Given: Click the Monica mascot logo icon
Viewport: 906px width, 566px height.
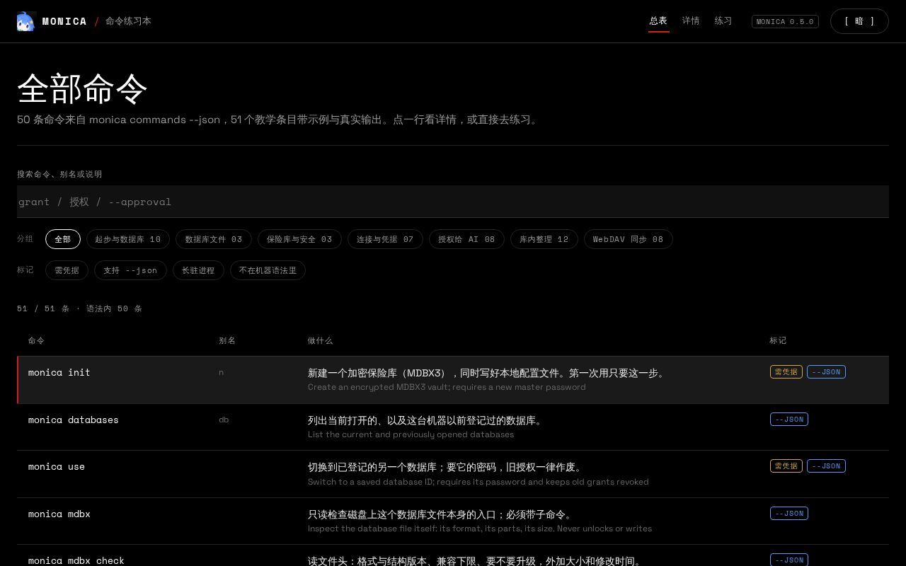Looking at the screenshot, I should [26, 21].
